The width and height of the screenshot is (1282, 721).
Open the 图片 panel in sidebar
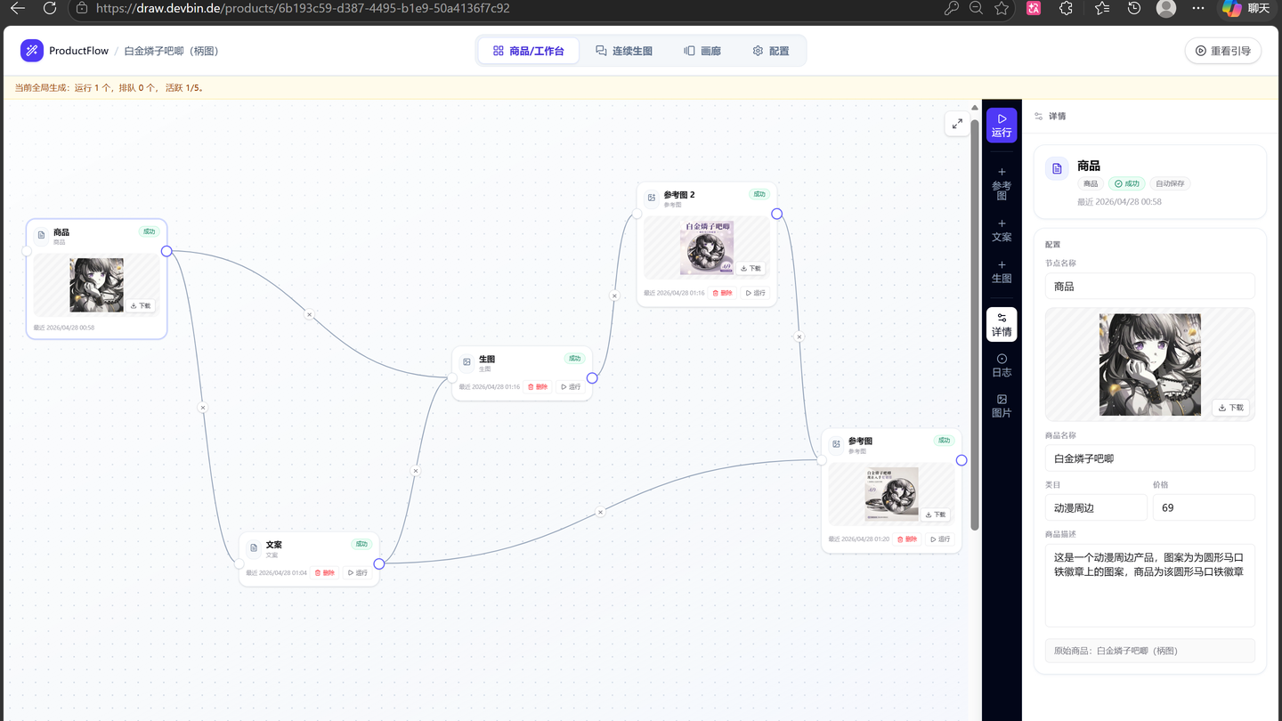click(x=1002, y=406)
